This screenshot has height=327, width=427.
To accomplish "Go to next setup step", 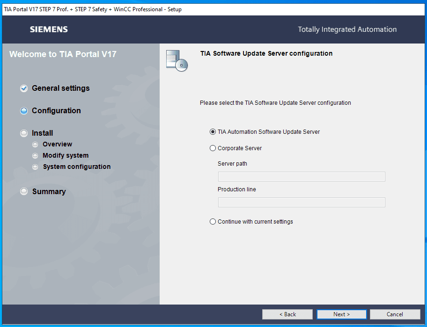I will click(341, 314).
